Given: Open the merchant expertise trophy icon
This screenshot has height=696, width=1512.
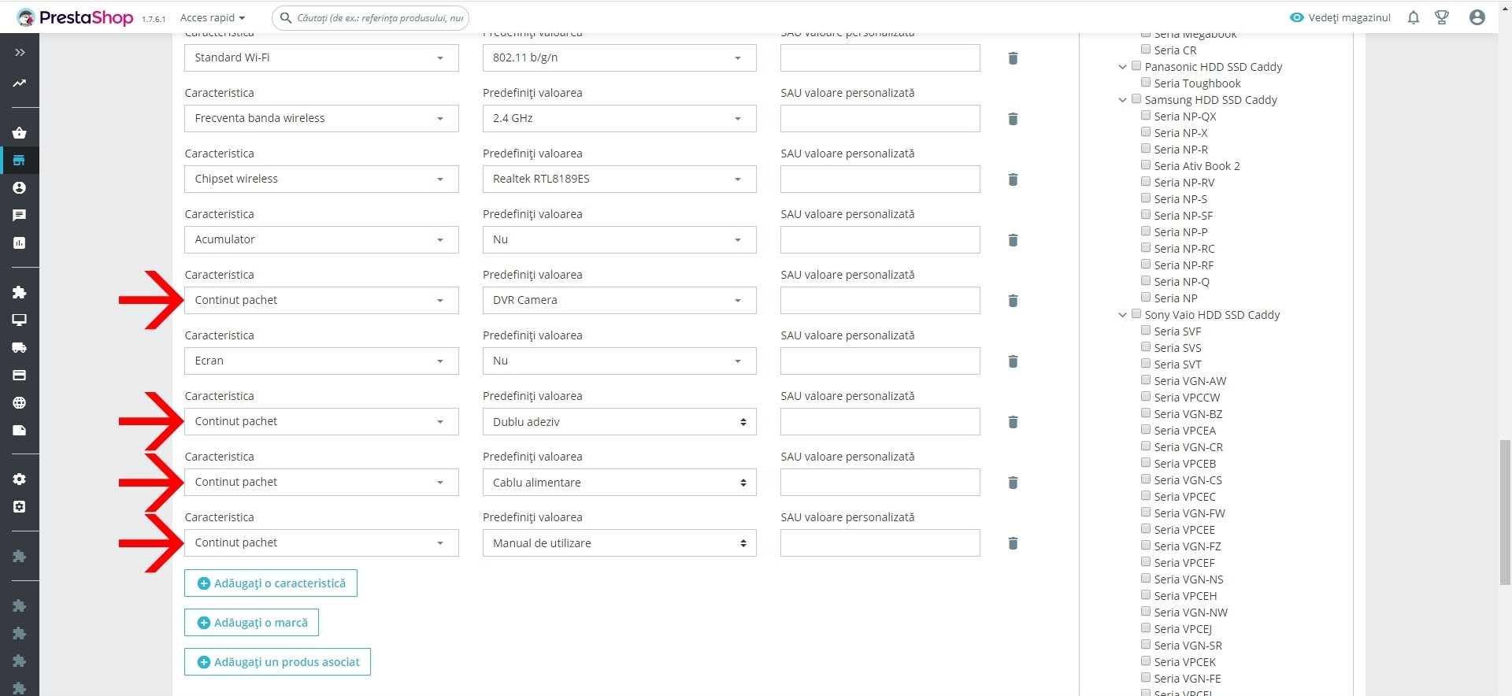Looking at the screenshot, I should (x=1442, y=17).
